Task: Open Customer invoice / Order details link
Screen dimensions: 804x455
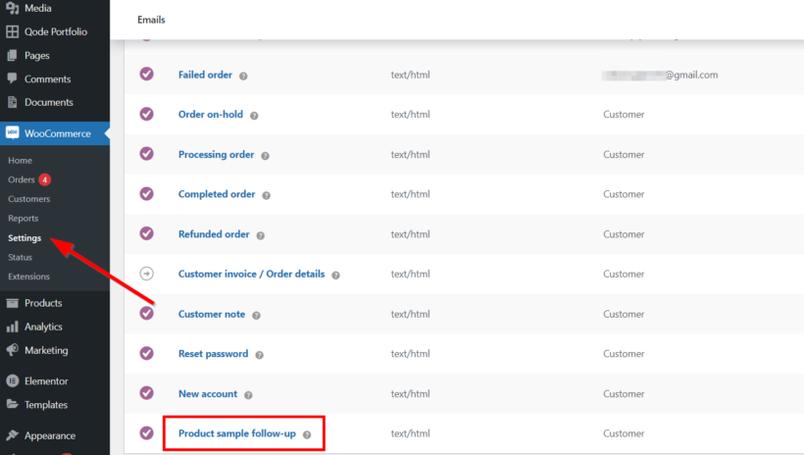Action: [x=252, y=274]
